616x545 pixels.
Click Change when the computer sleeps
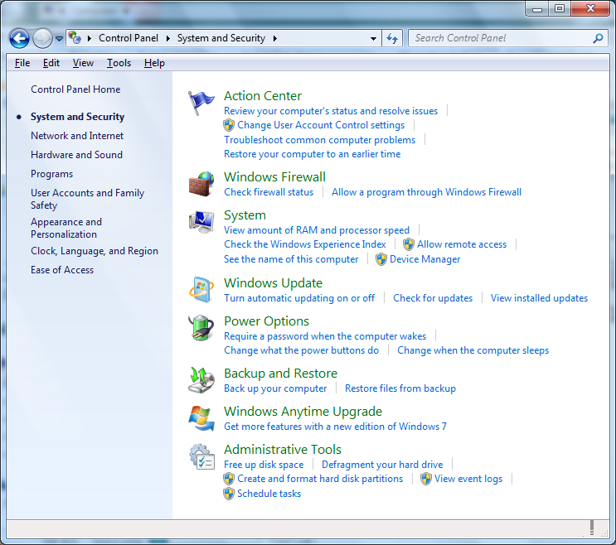(x=473, y=350)
